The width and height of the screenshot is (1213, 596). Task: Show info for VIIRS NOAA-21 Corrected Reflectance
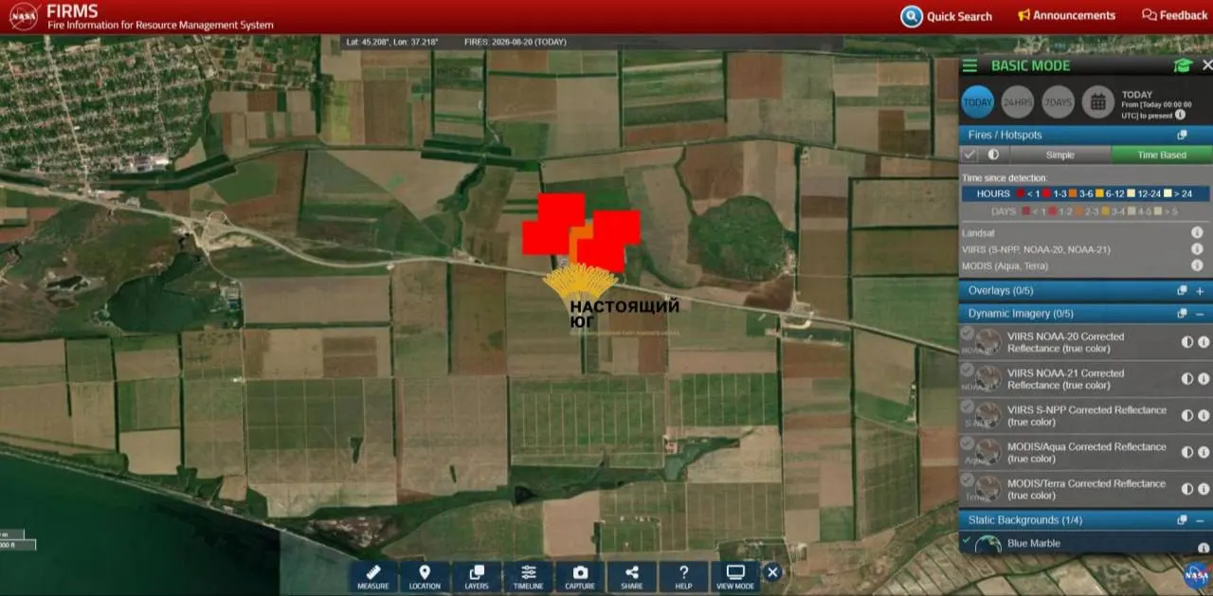[1204, 379]
